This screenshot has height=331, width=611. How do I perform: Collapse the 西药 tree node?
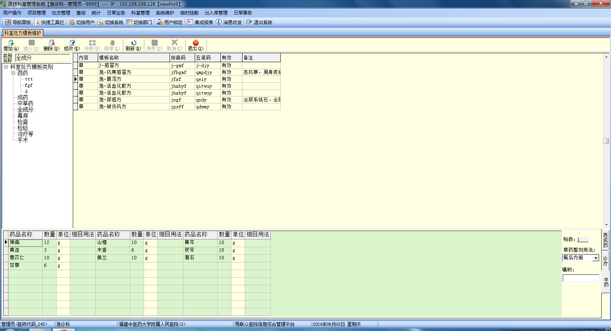click(13, 73)
